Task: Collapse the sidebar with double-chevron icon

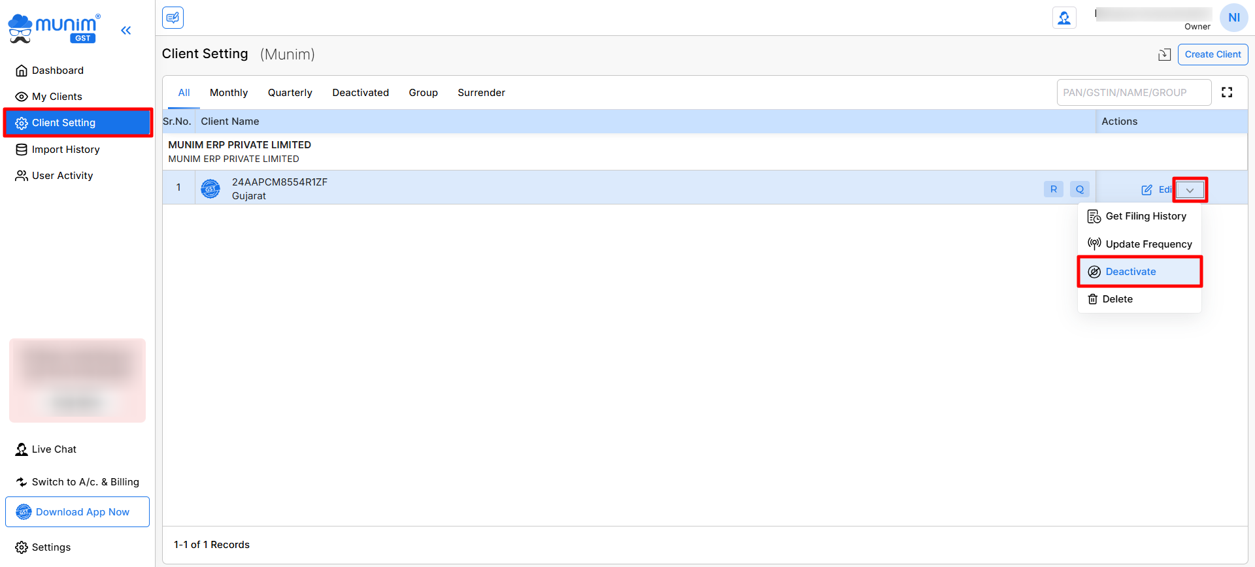Action: pos(126,30)
